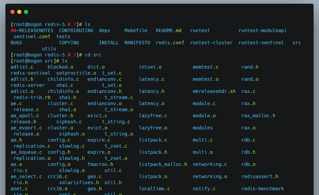Viewport: 319px width, 195px height.
Task: Click the t_stream.c file name
Action: pyautogui.click(x=119, y=97)
